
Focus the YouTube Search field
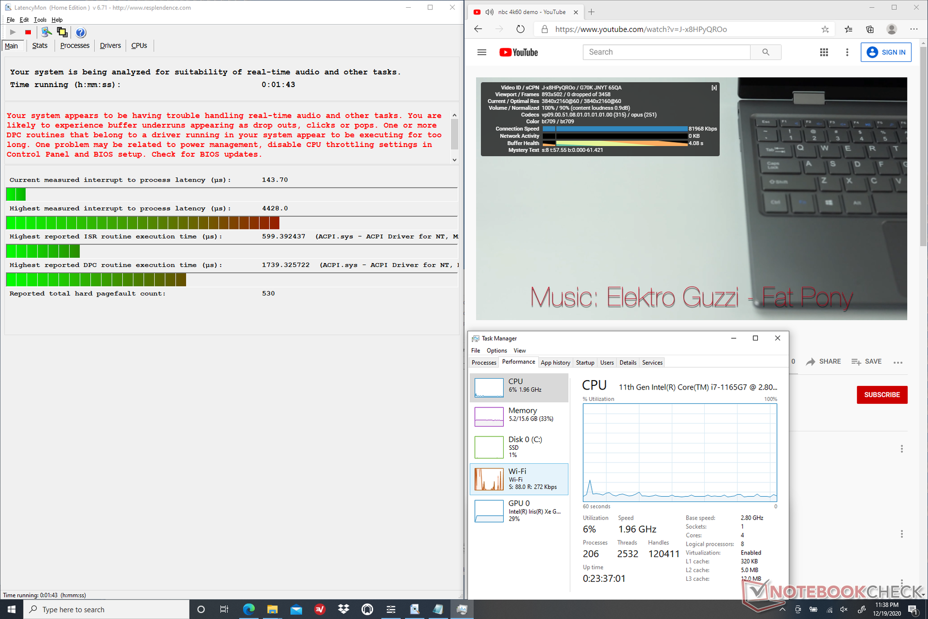tap(667, 52)
